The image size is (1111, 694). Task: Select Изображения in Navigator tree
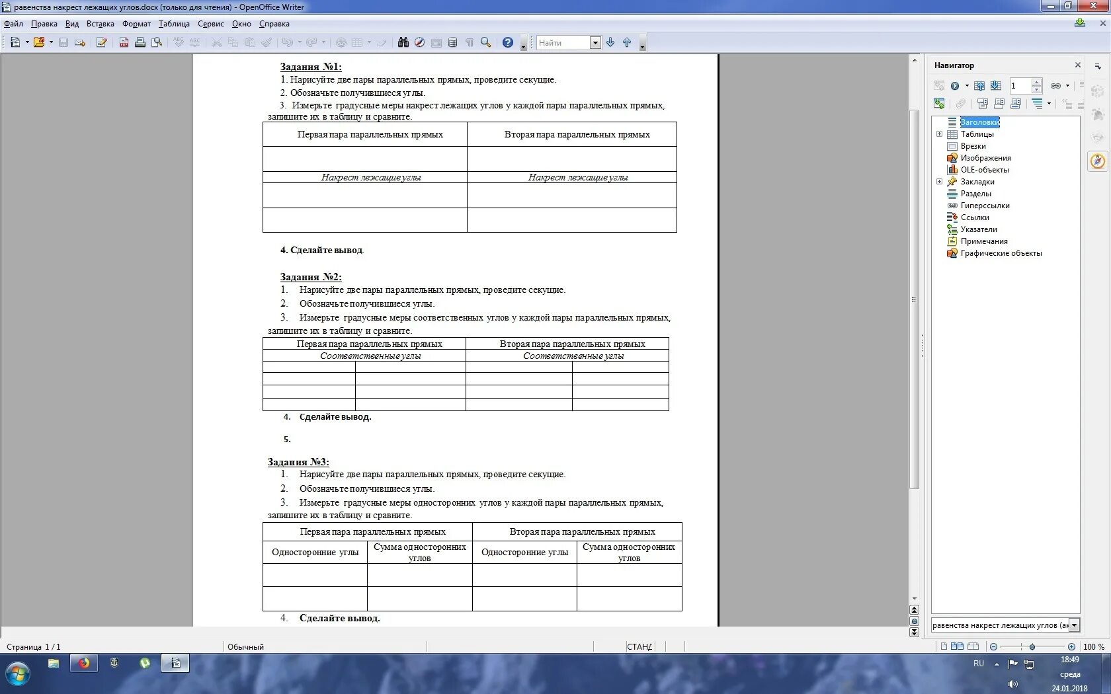[x=985, y=158]
